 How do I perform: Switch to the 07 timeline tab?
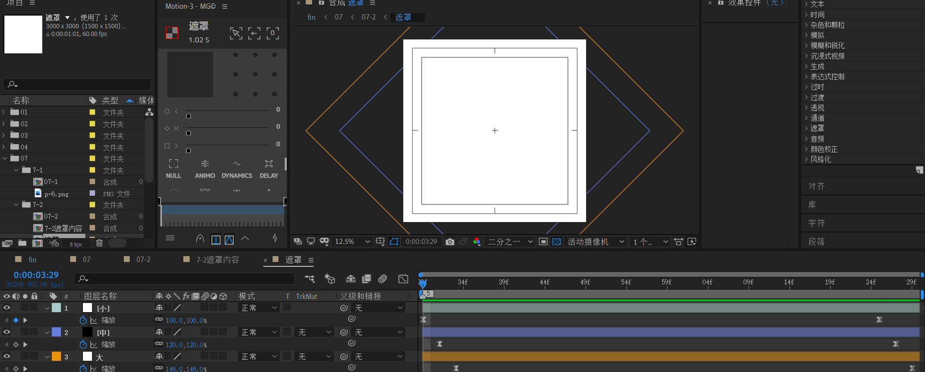[x=86, y=260]
